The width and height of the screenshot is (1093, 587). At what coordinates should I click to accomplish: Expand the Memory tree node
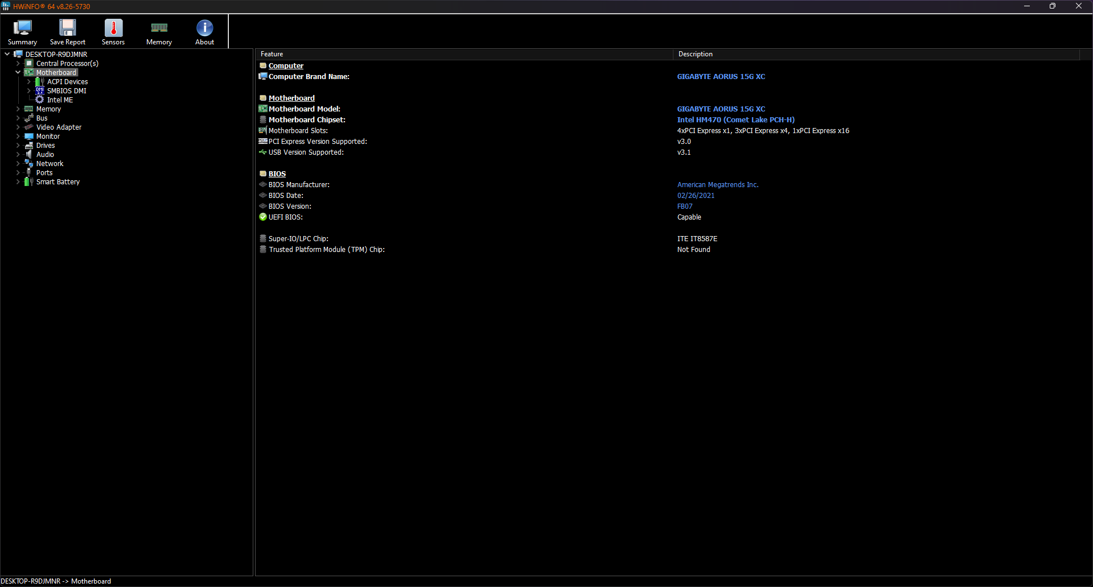pos(18,109)
